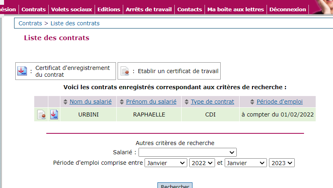Click Nom du salarié column link
Screen dimensions: 333x188
click(x=91, y=102)
